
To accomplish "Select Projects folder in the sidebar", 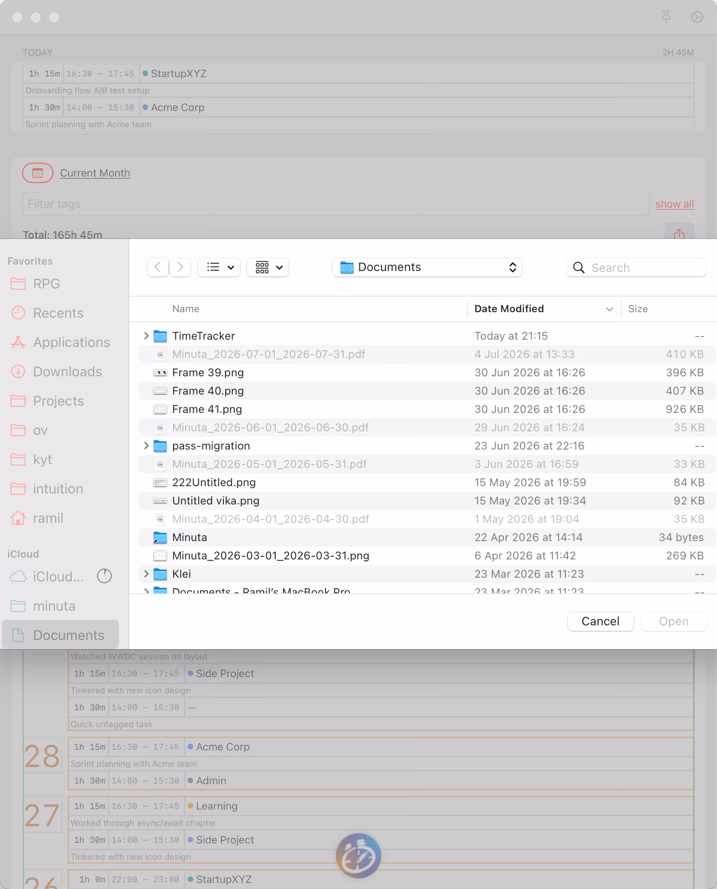I will pos(60,401).
